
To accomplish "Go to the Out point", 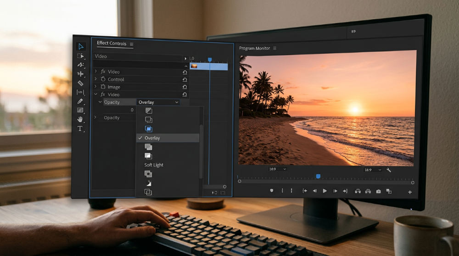I will tap(346, 191).
